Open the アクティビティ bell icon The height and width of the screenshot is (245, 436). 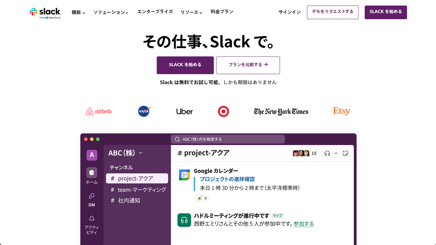92,218
